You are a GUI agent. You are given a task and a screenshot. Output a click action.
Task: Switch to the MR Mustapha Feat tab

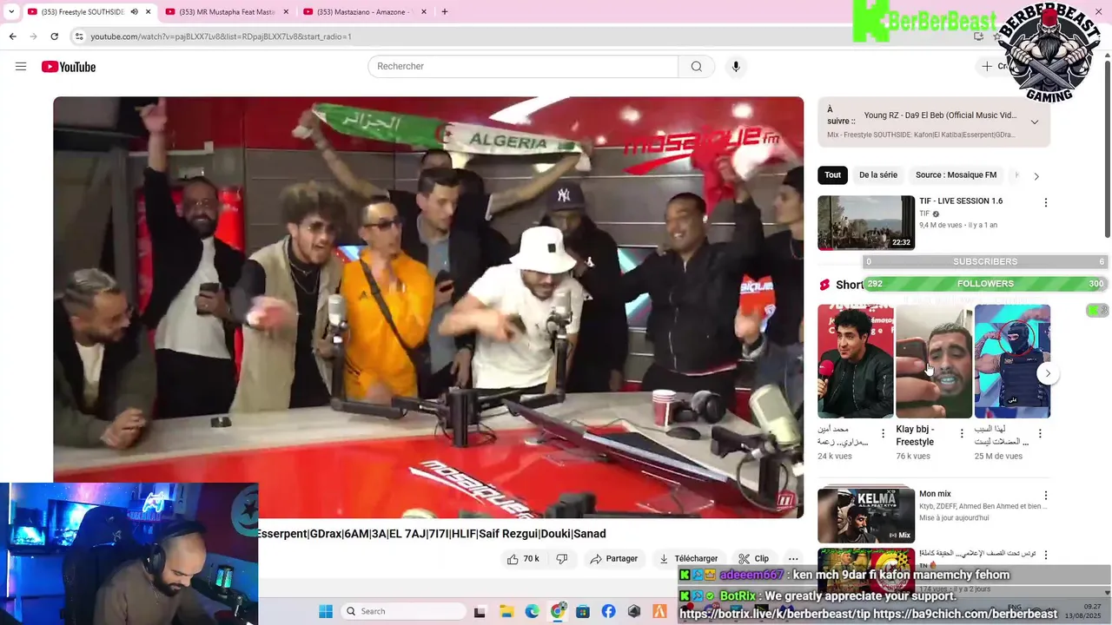(x=226, y=12)
